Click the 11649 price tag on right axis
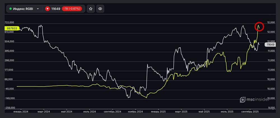280x118 pixels. click(x=270, y=45)
